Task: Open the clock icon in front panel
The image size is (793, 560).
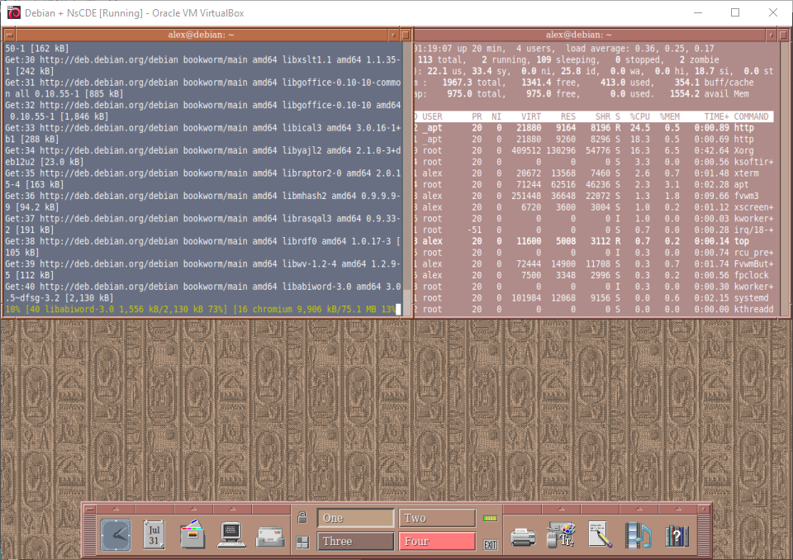Action: (x=116, y=534)
